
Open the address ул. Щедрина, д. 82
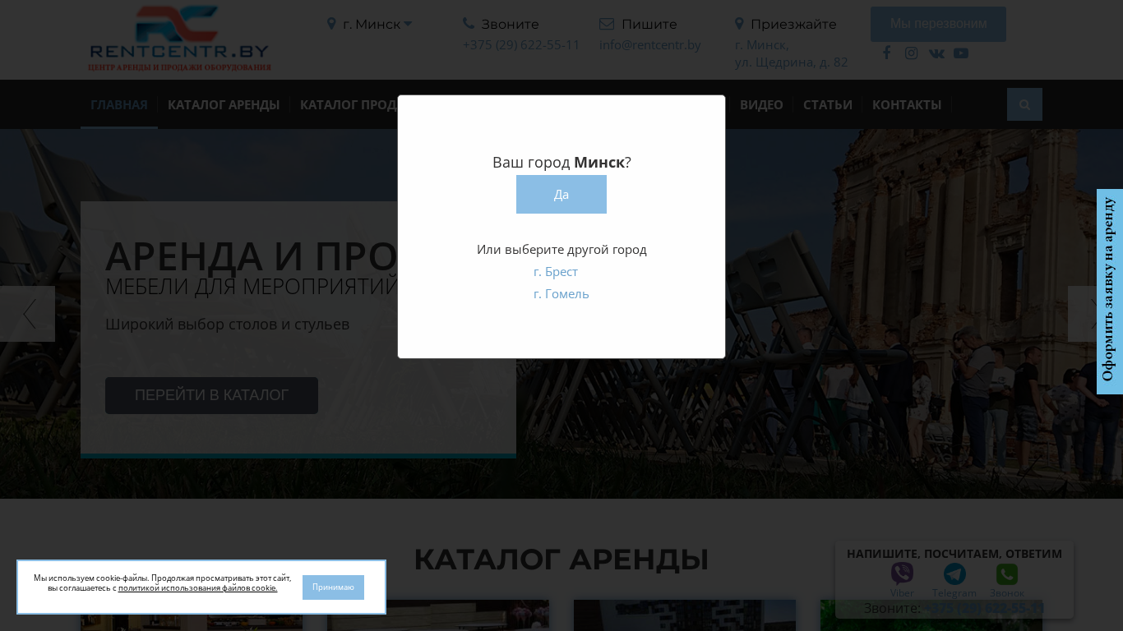[792, 62]
